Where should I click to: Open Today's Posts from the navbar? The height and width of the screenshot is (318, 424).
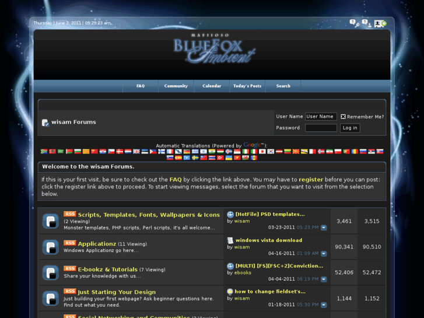pyautogui.click(x=247, y=86)
